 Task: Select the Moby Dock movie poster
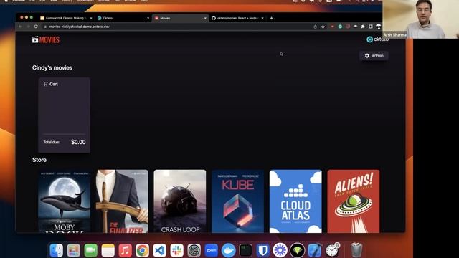click(x=65, y=201)
